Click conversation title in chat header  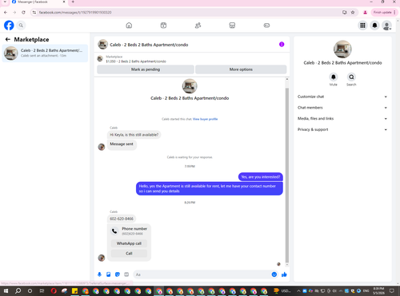pos(149,45)
